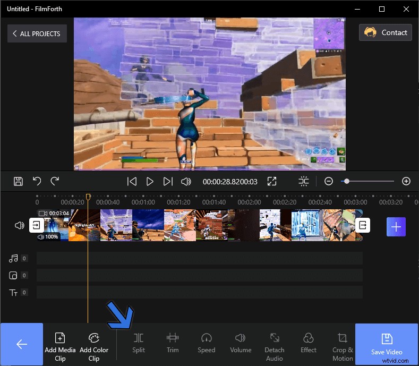Image resolution: width=419 pixels, height=366 pixels.
Task: Click the 00:02:00 ruler mark
Action: (249, 202)
